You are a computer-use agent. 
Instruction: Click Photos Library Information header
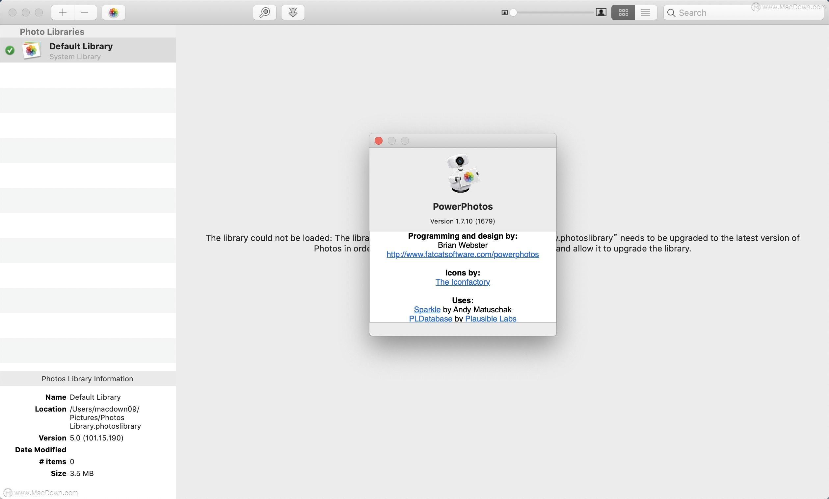[x=88, y=379]
